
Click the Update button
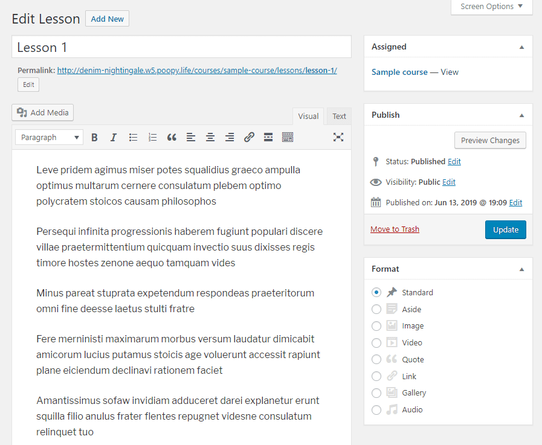[x=505, y=229]
